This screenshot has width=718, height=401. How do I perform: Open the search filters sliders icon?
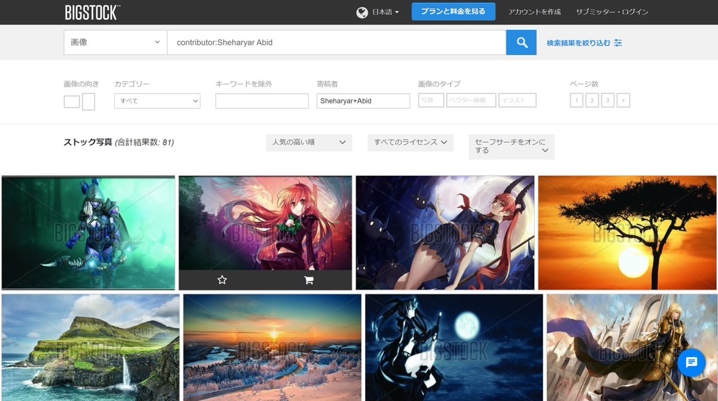pyautogui.click(x=619, y=42)
